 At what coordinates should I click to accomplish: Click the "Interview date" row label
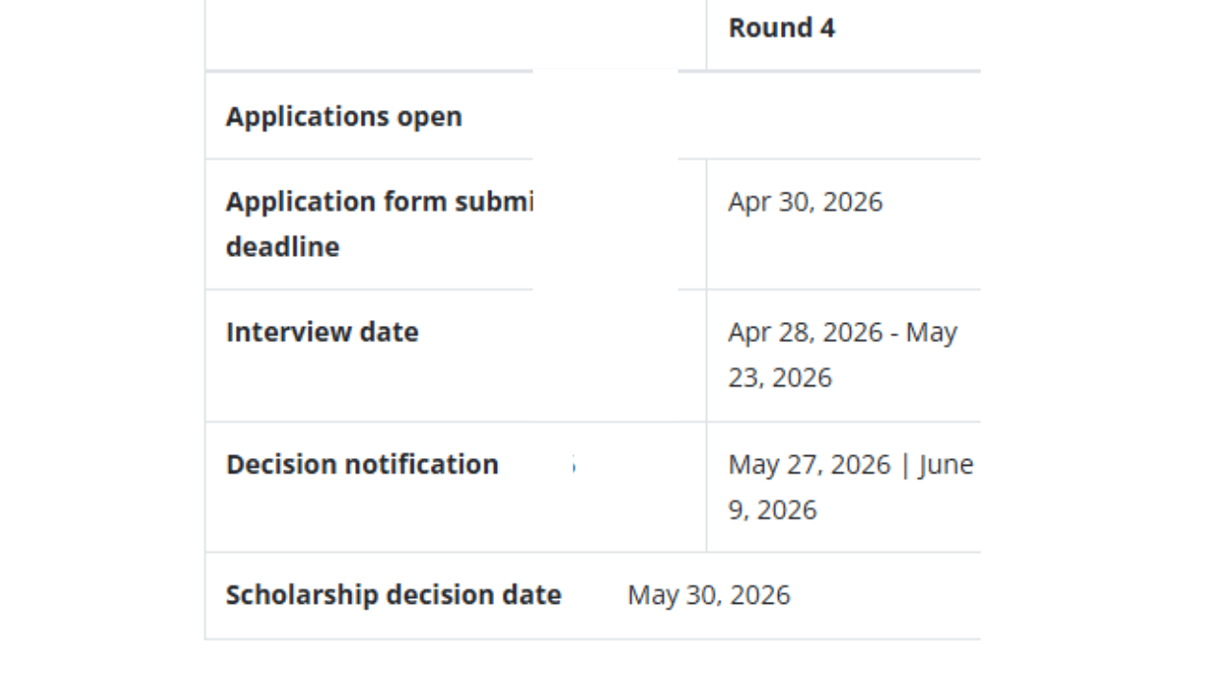(321, 333)
